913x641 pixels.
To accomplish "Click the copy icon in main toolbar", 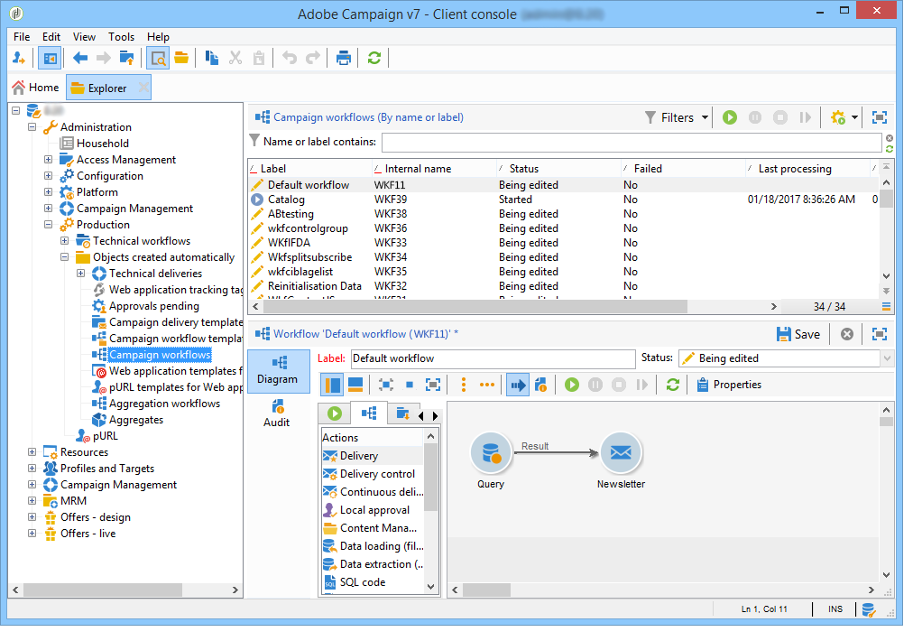I will (x=212, y=59).
